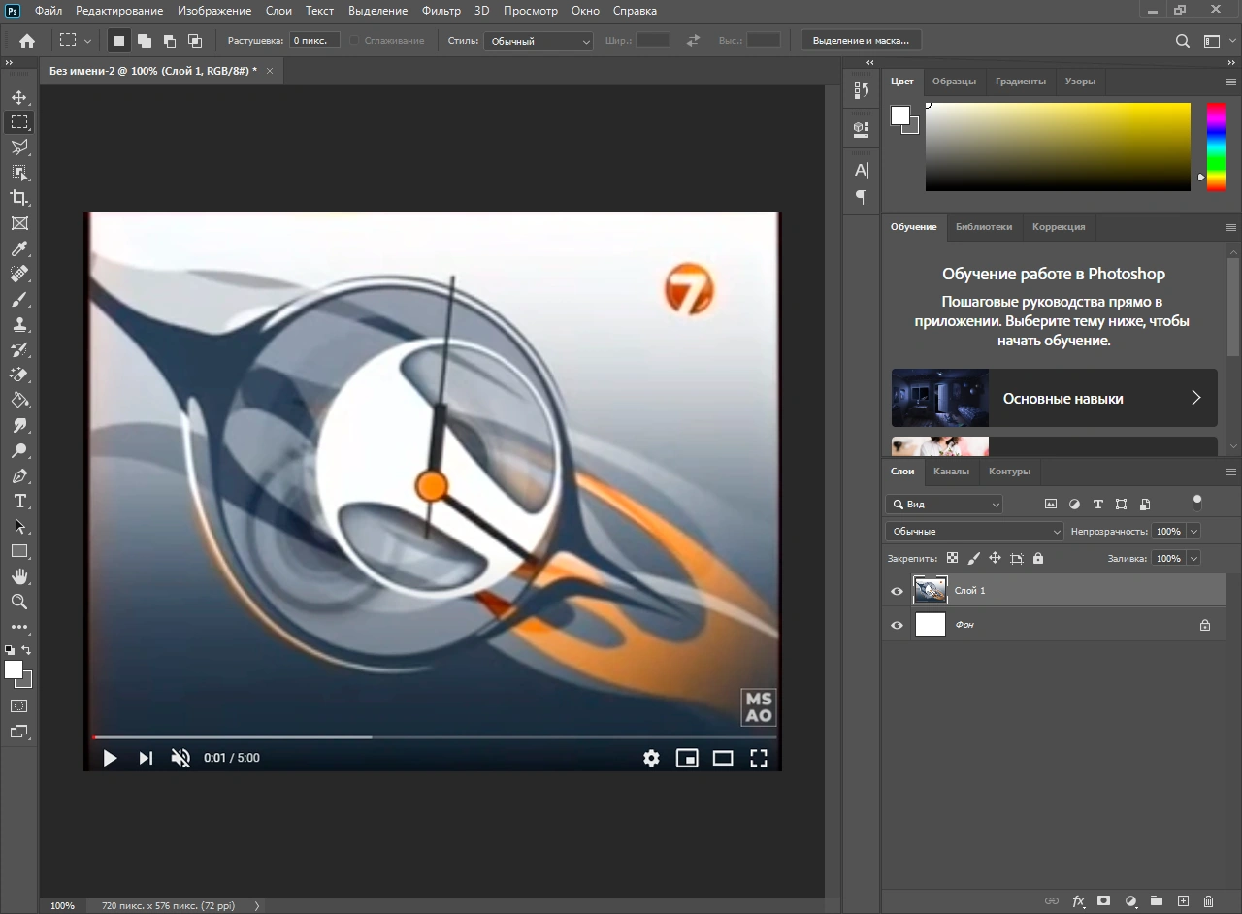1242x914 pixels.
Task: Create a new layer
Action: click(1183, 901)
